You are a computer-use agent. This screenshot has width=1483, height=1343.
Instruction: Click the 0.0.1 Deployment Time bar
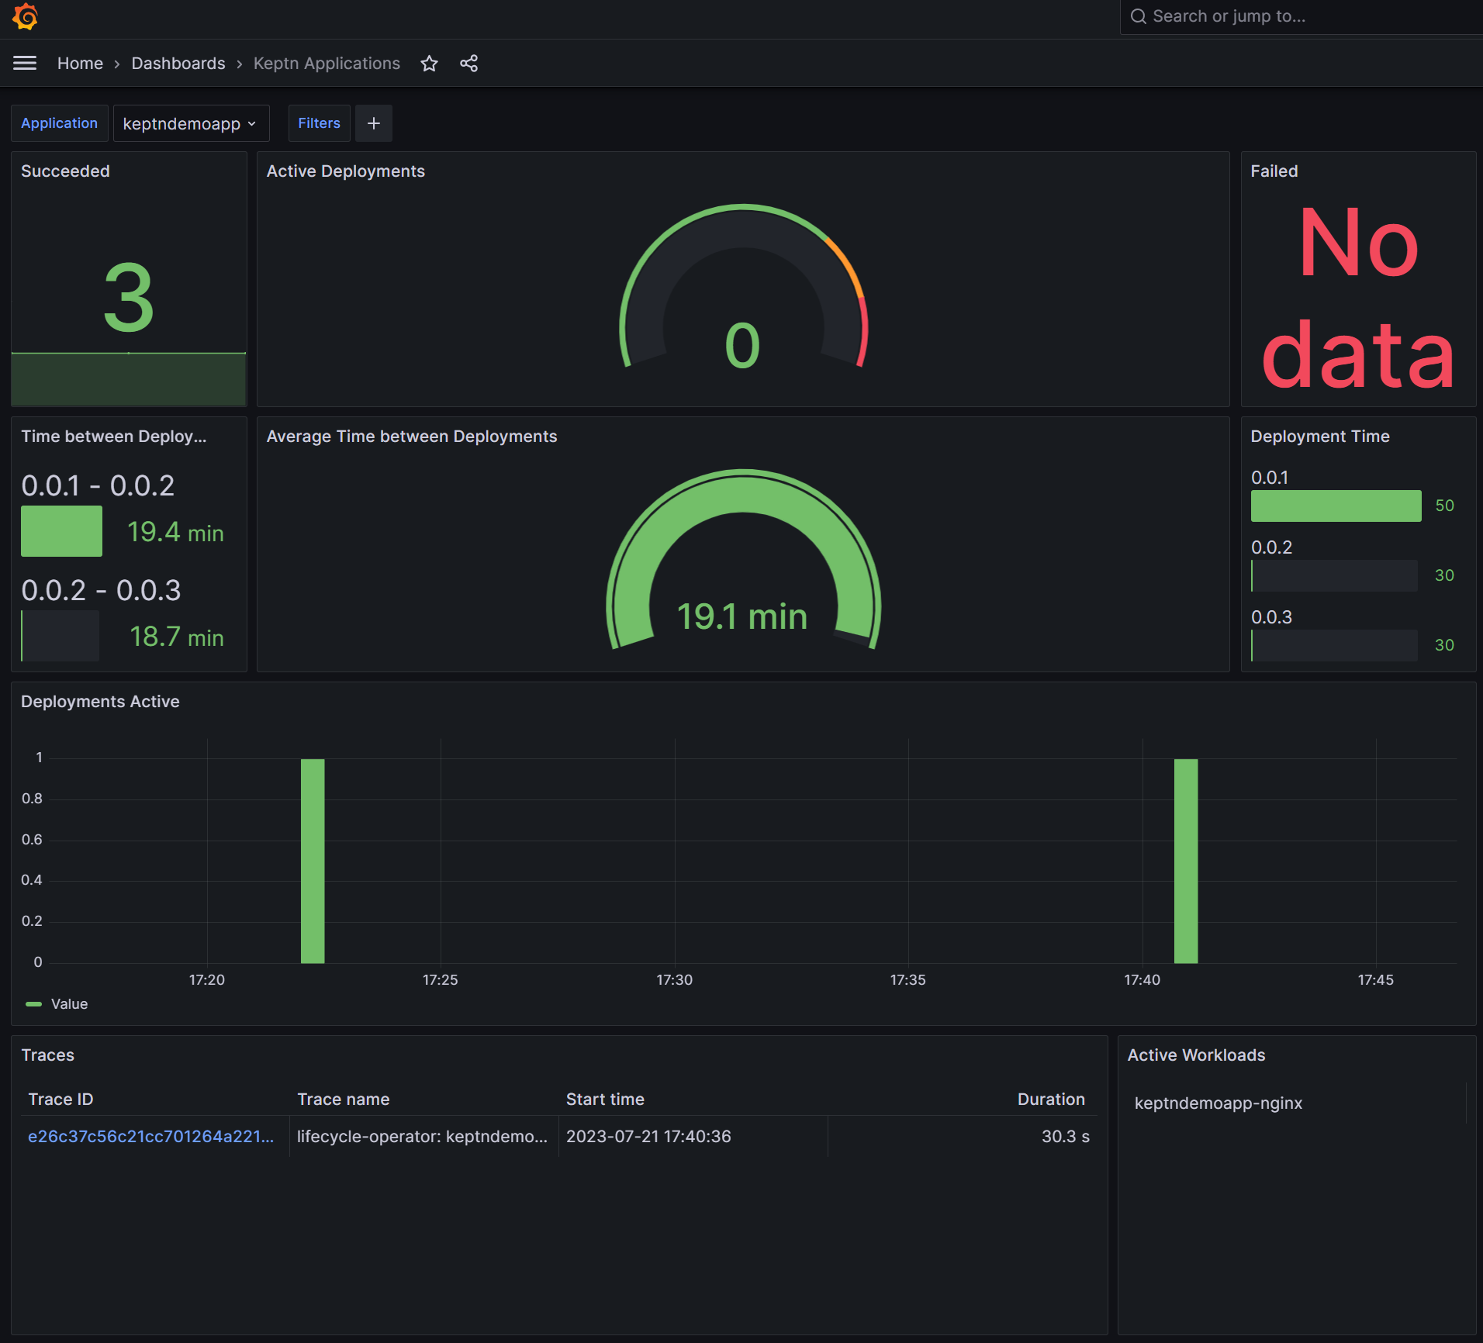point(1336,506)
